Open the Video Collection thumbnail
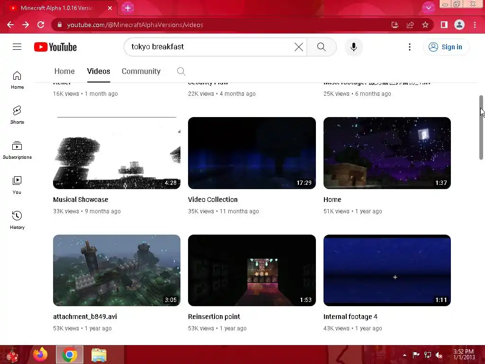The image size is (485, 364). click(252, 153)
